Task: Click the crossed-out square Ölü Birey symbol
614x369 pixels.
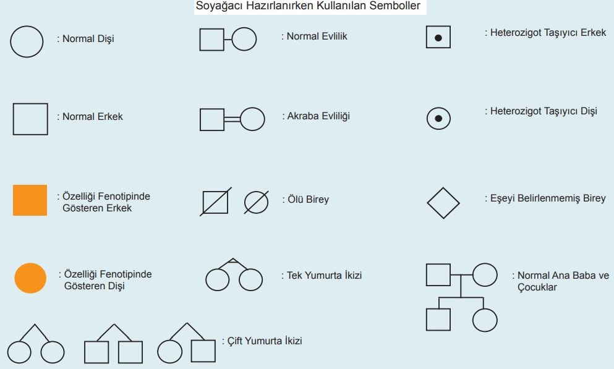Action: click(x=215, y=201)
